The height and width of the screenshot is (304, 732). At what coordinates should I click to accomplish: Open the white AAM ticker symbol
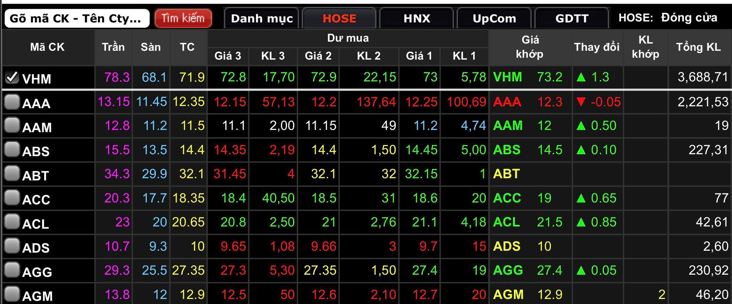37,127
